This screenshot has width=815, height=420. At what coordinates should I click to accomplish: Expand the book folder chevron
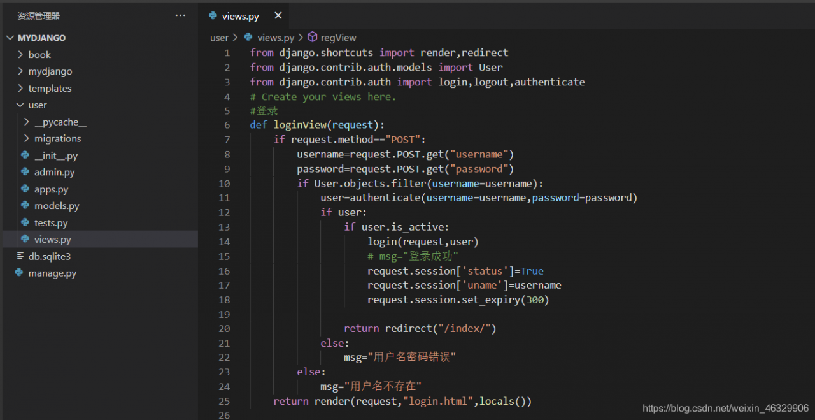20,55
